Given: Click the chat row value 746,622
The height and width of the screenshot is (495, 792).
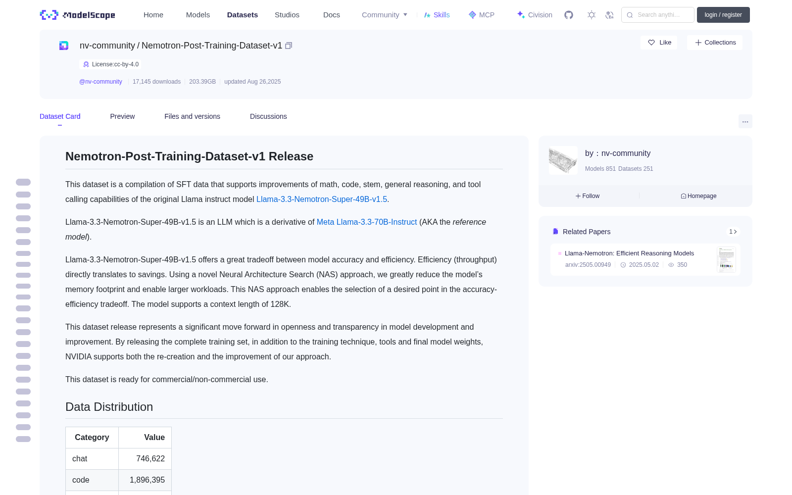Looking at the screenshot, I should 150,459.
